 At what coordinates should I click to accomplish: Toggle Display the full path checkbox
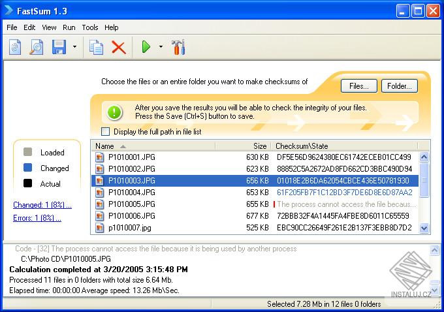pos(105,131)
